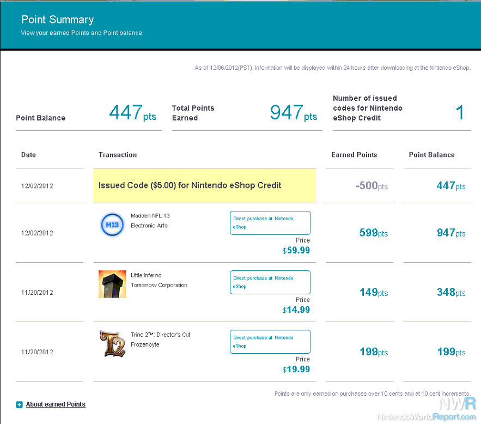Click the Point Balance column header
This screenshot has width=481, height=424.
431,155
